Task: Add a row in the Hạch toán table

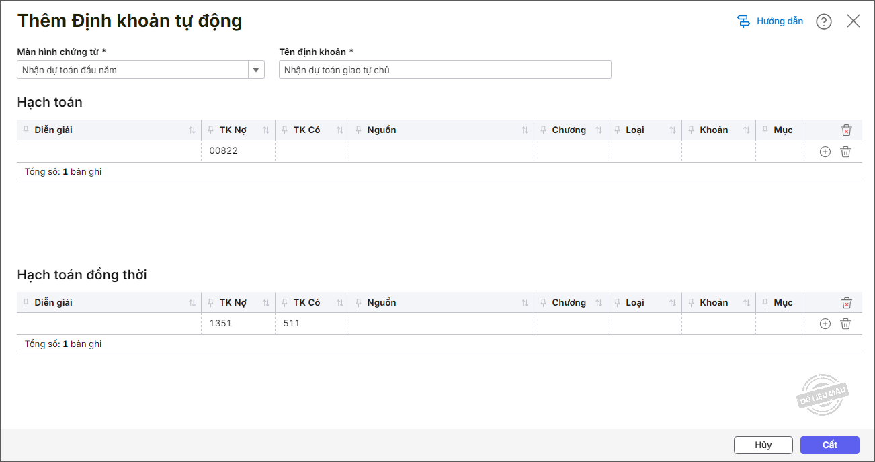Action: [x=825, y=152]
